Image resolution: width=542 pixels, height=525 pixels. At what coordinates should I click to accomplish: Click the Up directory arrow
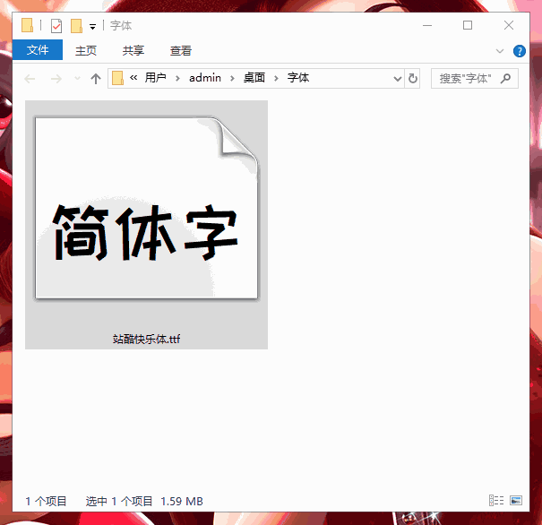click(x=96, y=79)
